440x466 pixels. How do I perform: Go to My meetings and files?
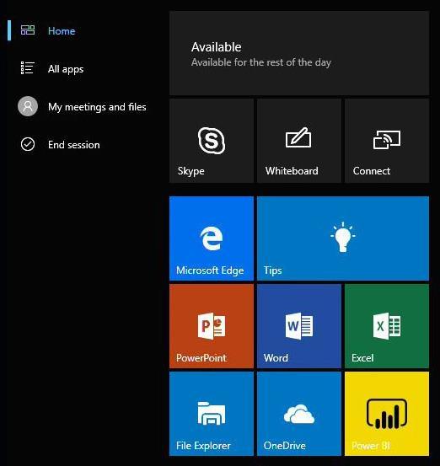point(97,107)
